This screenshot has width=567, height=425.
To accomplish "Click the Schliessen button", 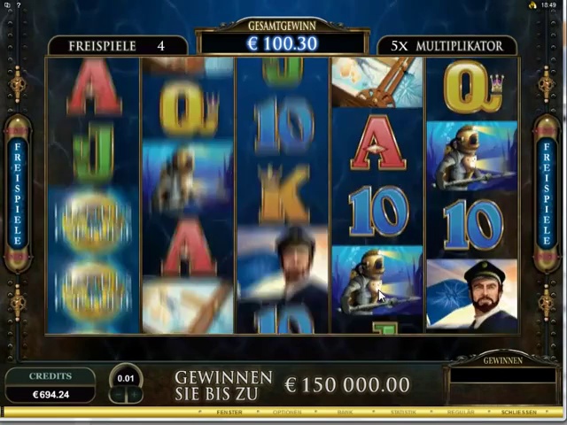I will (519, 412).
